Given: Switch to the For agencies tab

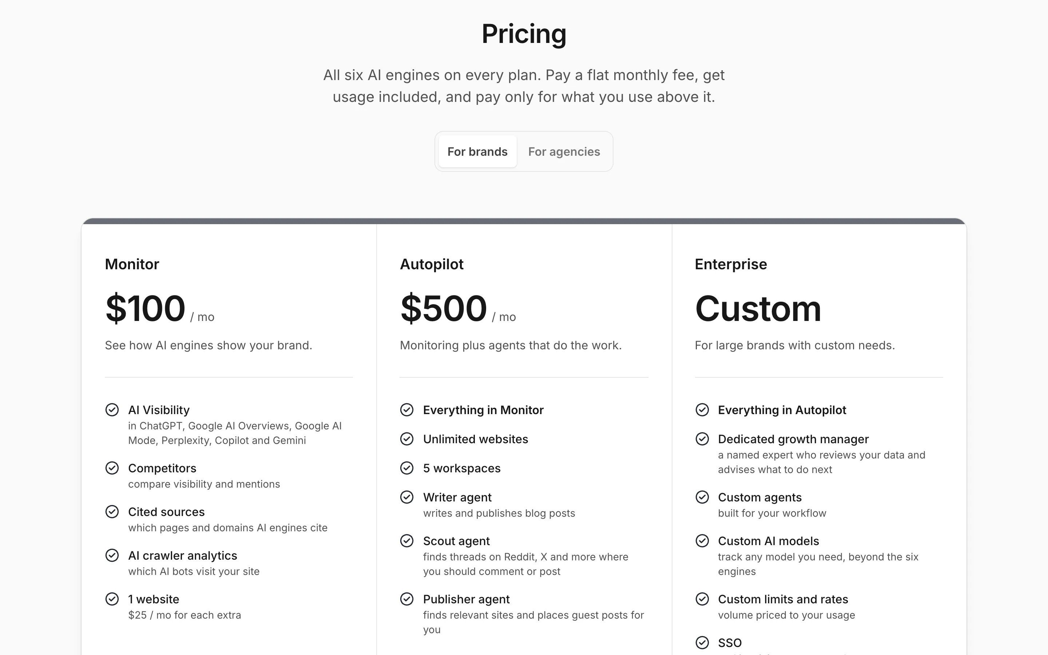Looking at the screenshot, I should [x=564, y=152].
